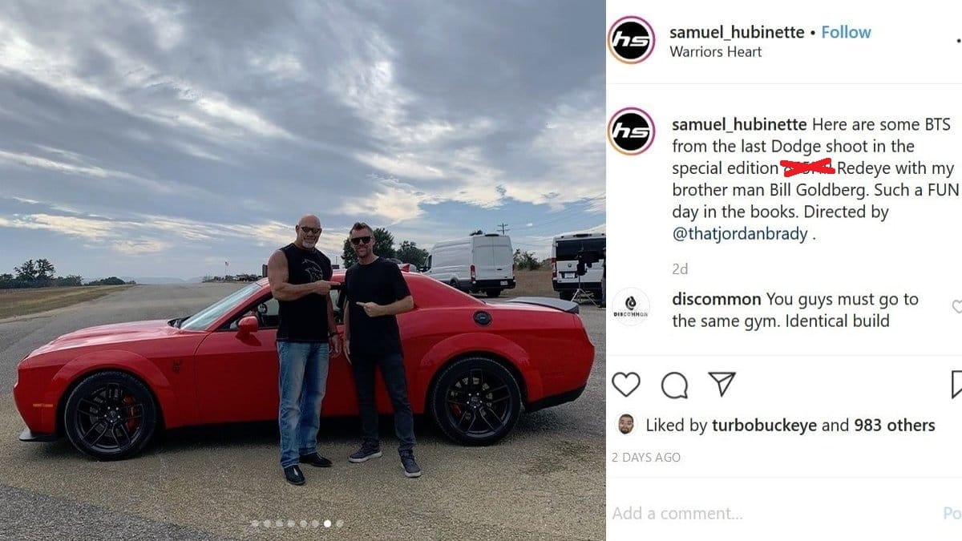Open comments via speech bubble icon
The height and width of the screenshot is (541, 962).
(x=674, y=386)
